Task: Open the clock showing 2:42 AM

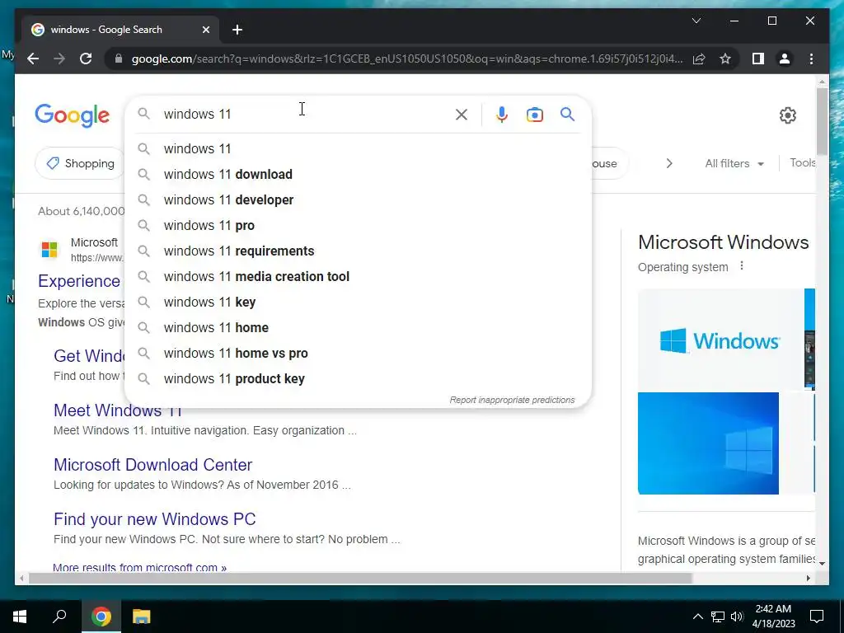Action: pos(773,617)
